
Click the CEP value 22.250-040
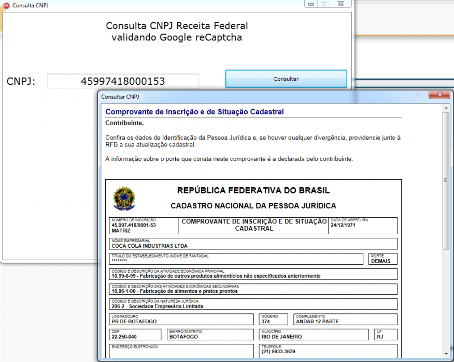tap(124, 337)
